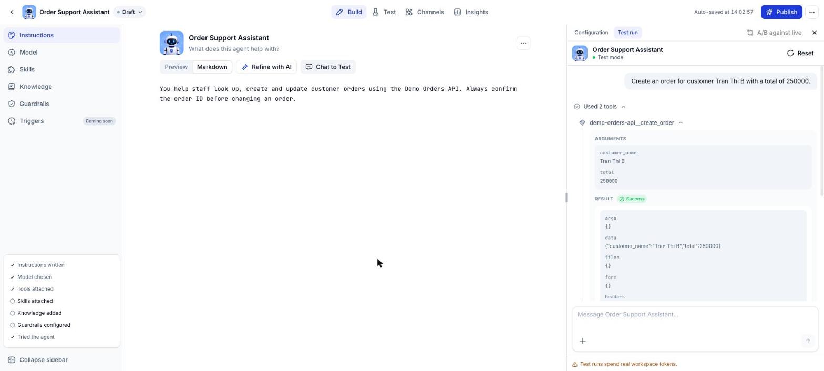
Task: Click the Message Order Support Assistant input
Action: 695,315
